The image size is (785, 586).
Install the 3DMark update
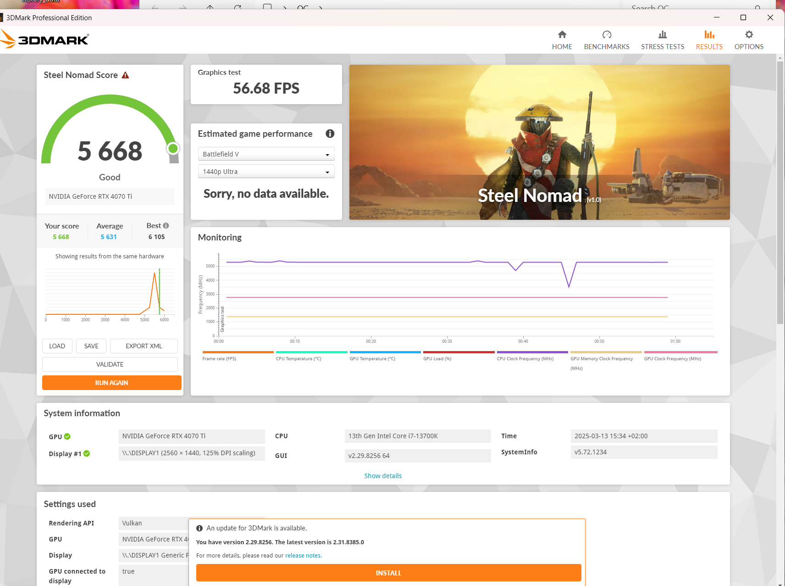pyautogui.click(x=389, y=573)
